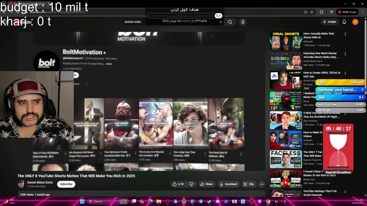Open the purple R app on taskbar
The width and height of the screenshot is (367, 206).
point(260,201)
